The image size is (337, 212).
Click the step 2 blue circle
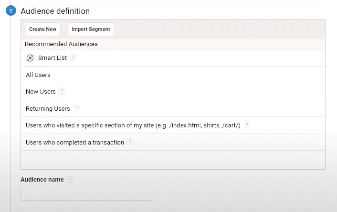coord(11,11)
